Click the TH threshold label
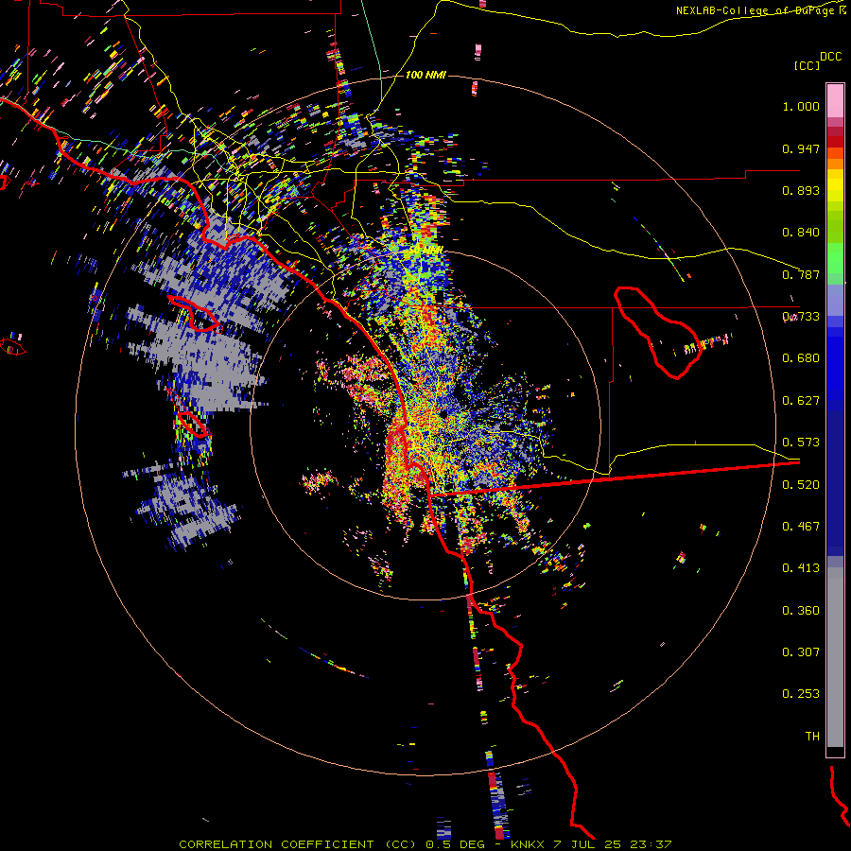851x851 pixels. click(x=812, y=737)
